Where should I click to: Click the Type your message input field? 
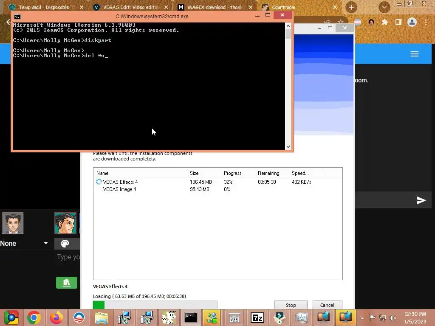(68, 257)
